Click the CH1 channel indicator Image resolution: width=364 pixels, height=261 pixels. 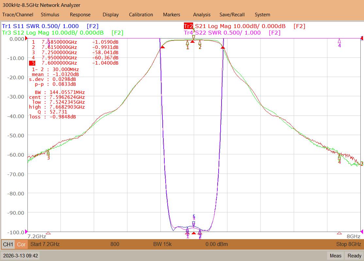click(x=8, y=244)
